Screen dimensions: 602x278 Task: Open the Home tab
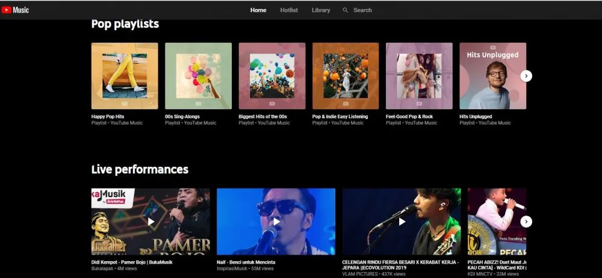coord(258,10)
